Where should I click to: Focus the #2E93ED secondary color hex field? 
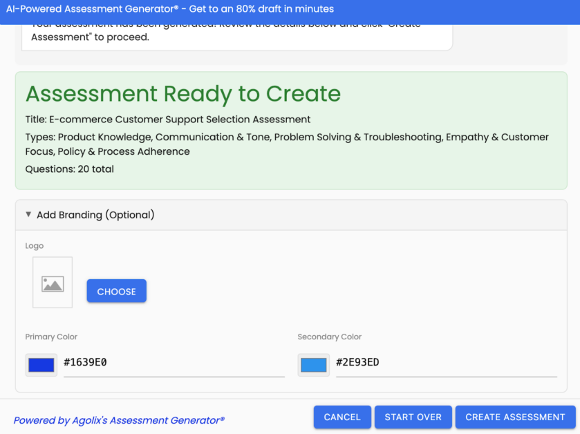pos(445,363)
